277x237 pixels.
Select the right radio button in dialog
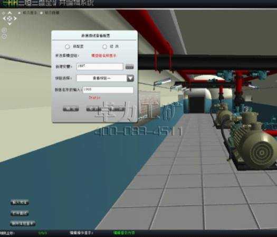[104, 46]
